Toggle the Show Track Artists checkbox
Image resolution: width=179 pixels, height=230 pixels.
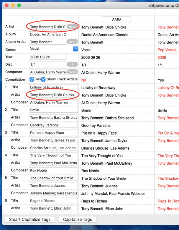pos(44,79)
